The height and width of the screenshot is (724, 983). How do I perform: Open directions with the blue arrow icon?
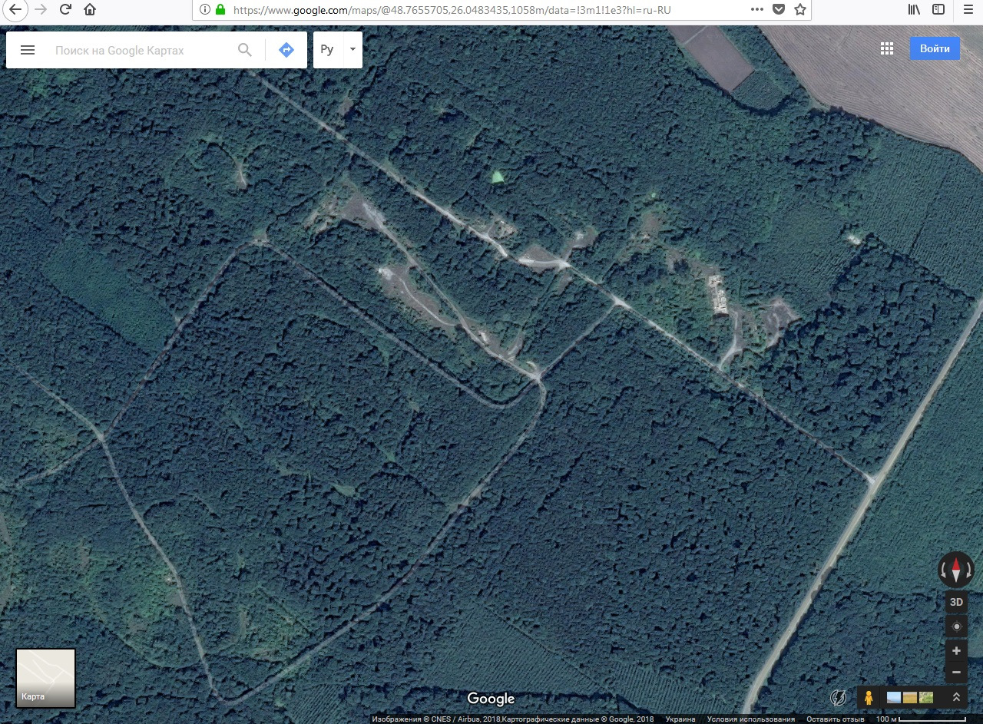point(286,50)
